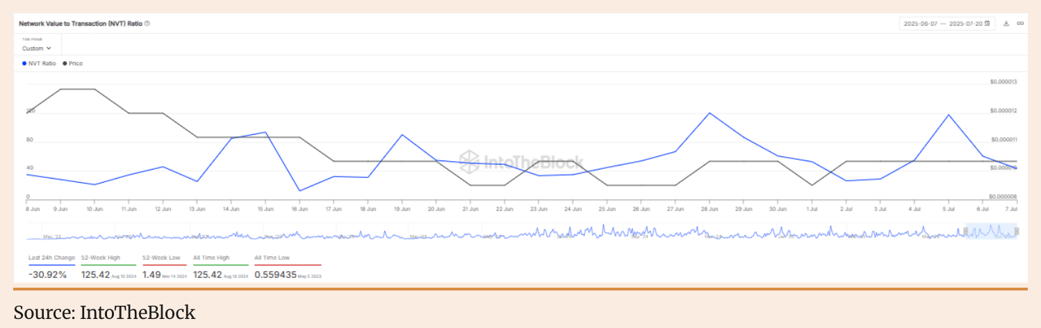Click the start date 2025-06-07 field
1041x328 pixels.
[x=920, y=24]
